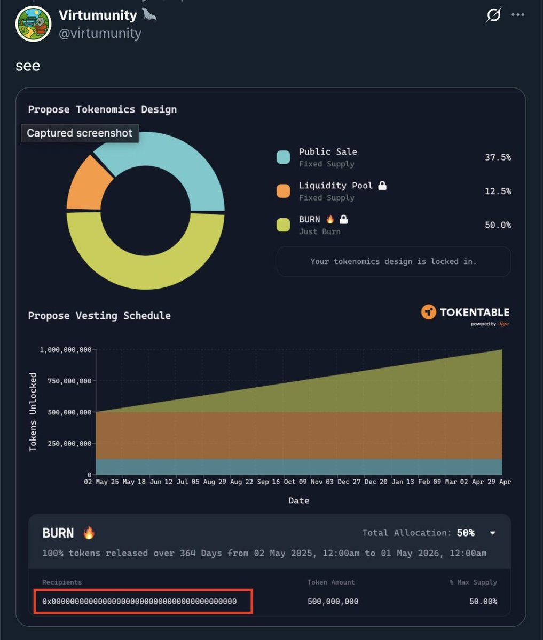The width and height of the screenshot is (543, 640).
Task: Click the '% Max Supply' column header
Action: pos(473,582)
